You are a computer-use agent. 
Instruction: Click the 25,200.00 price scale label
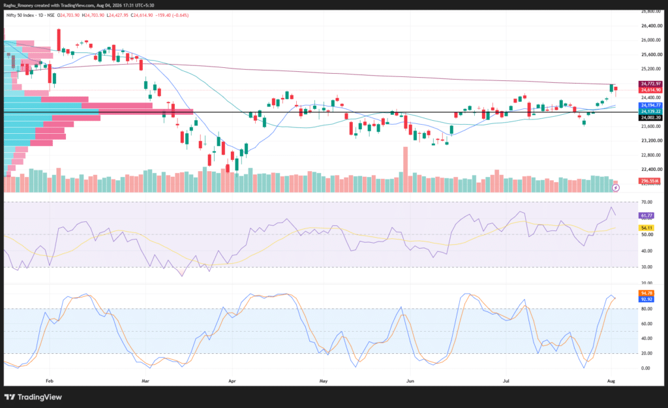coord(652,69)
